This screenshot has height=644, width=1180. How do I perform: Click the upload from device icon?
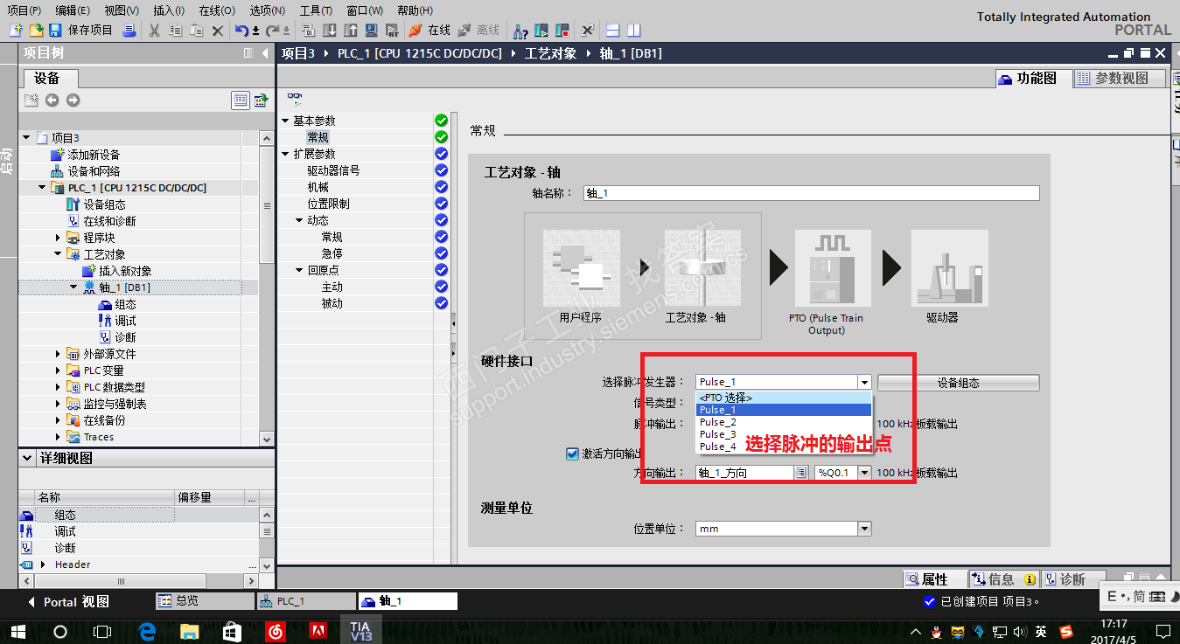350,31
